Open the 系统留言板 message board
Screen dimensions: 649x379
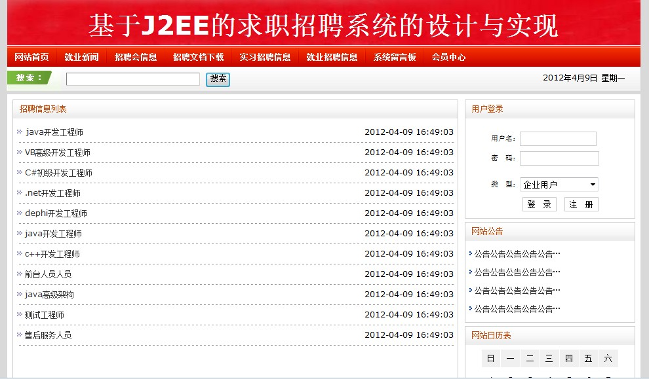click(395, 57)
